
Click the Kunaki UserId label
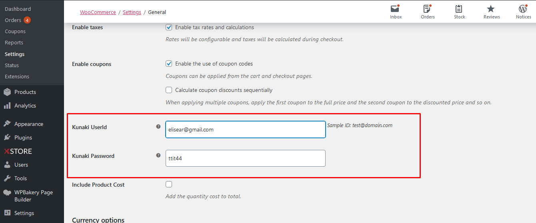90,127
